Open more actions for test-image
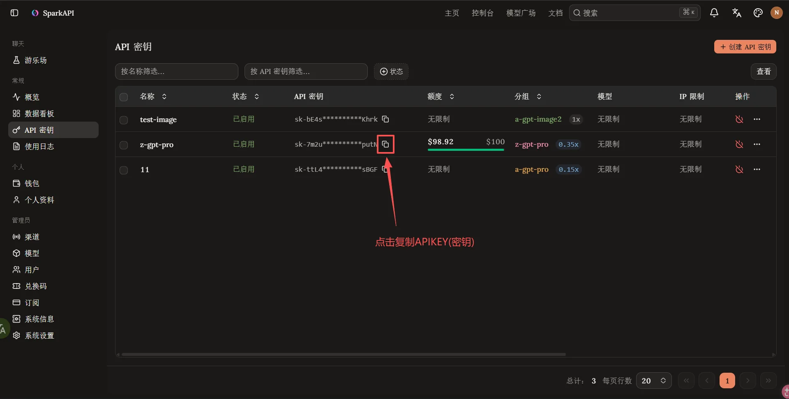Screen dimensions: 789x399 (x=757, y=119)
